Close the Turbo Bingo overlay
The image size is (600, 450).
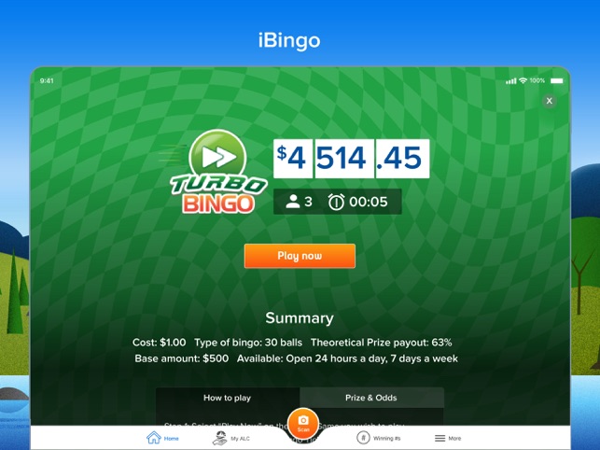[x=550, y=101]
